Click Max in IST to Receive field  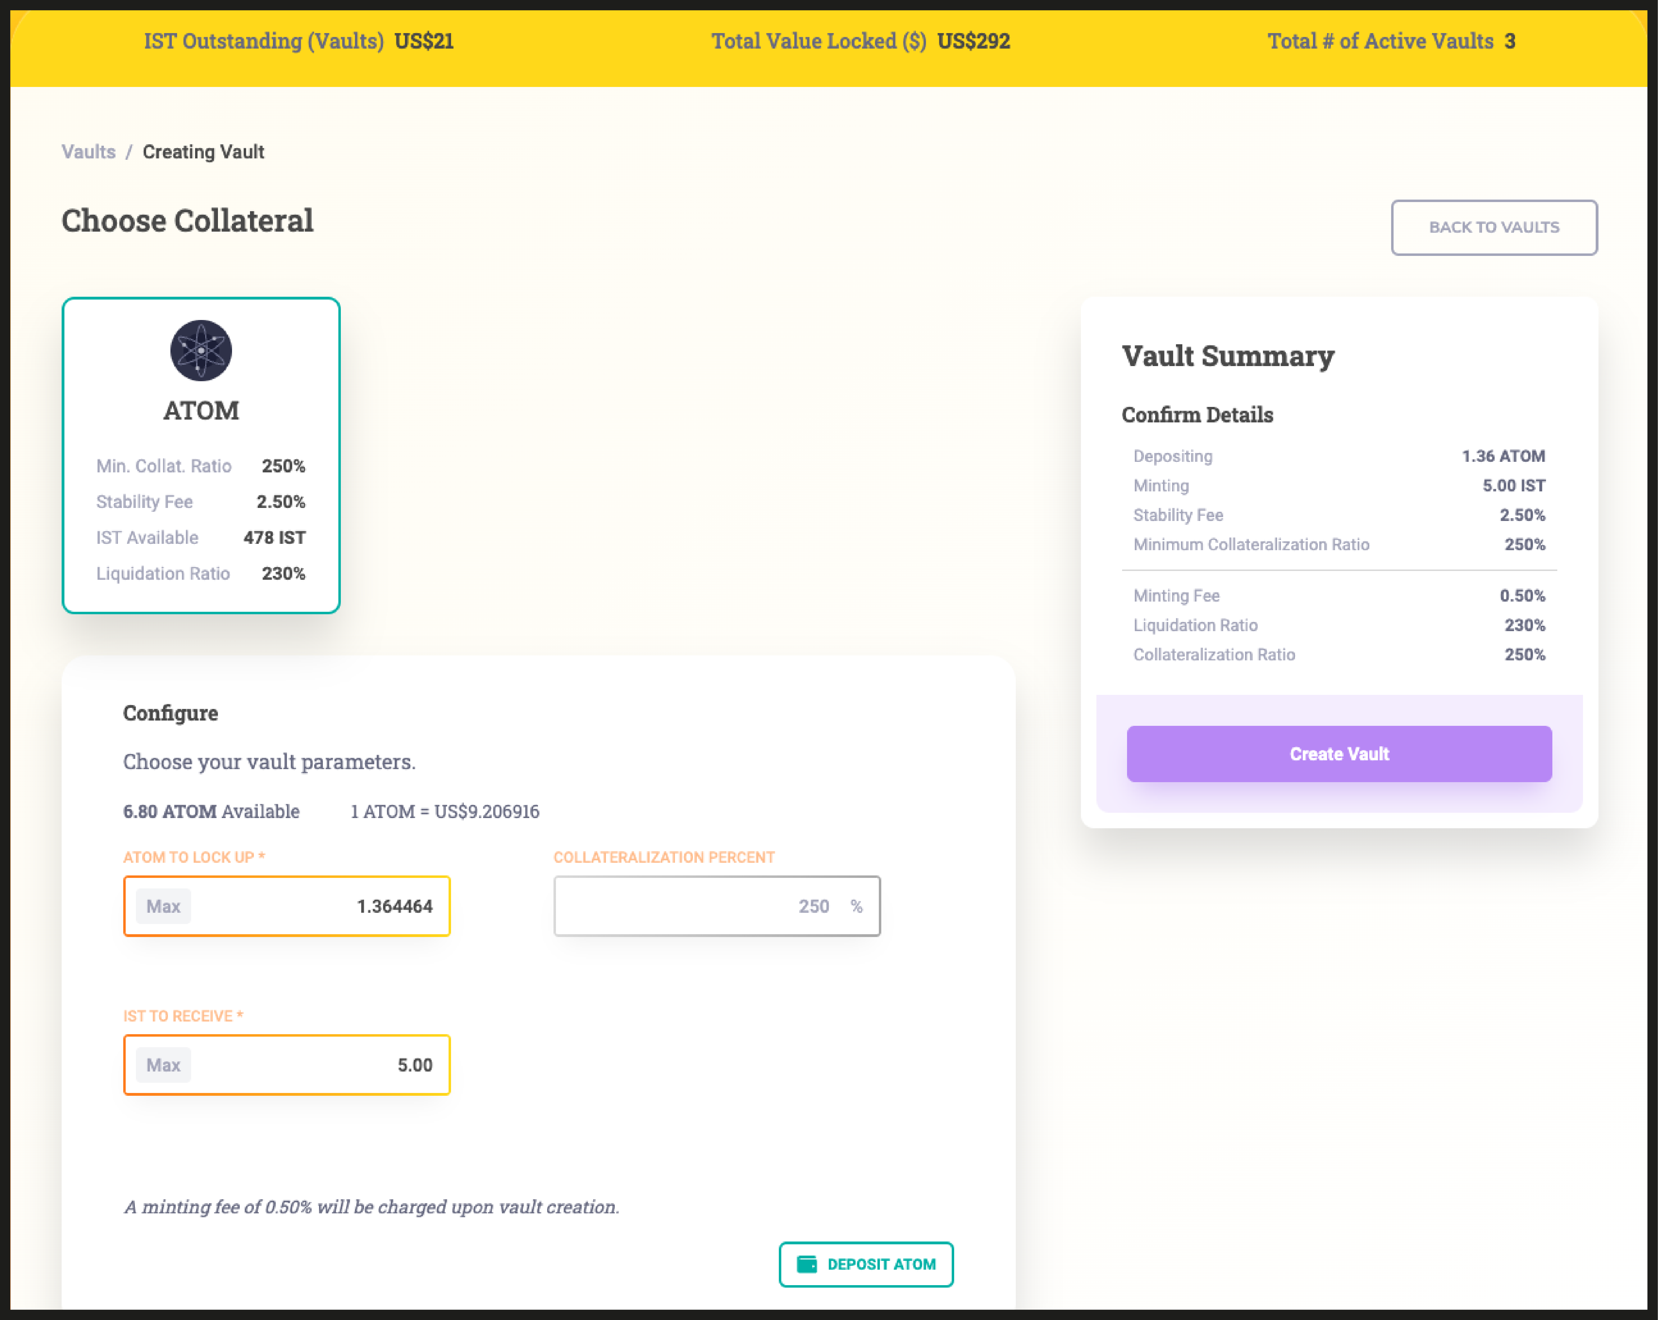point(163,1065)
